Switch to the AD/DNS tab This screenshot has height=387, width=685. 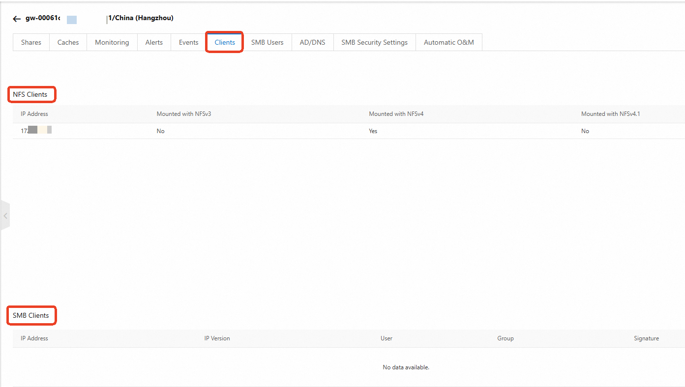(x=313, y=42)
